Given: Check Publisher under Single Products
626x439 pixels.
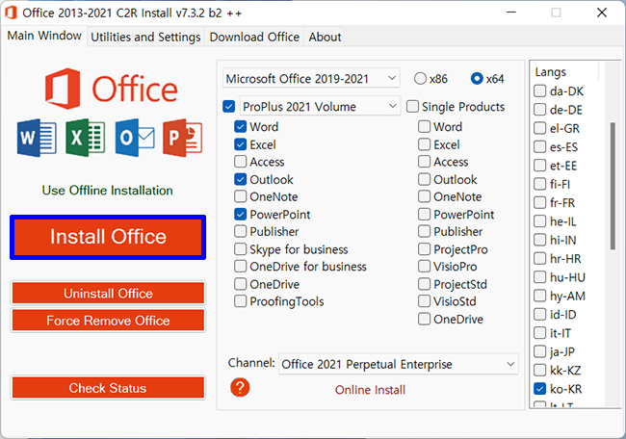Looking at the screenshot, I should pyautogui.click(x=424, y=231).
